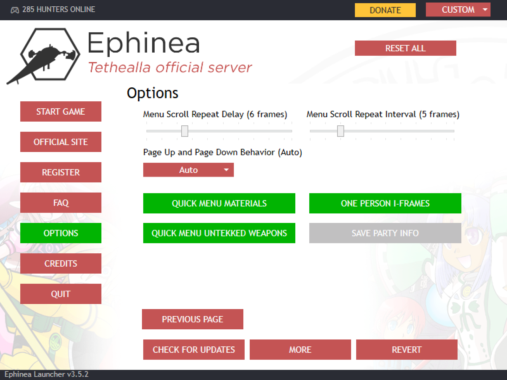Go to the REGISTER menu item
Viewport: 507px width, 380px height.
[61, 172]
